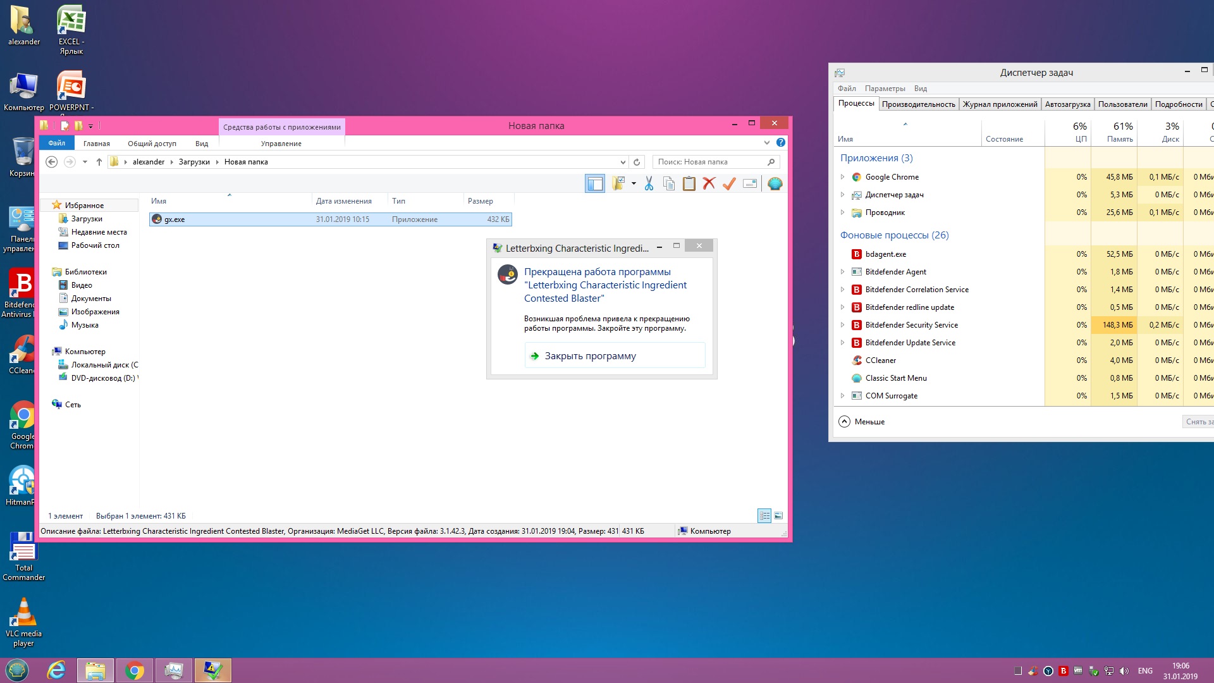Switch to large icons view in status bar
The image size is (1214, 683).
pos(778,516)
